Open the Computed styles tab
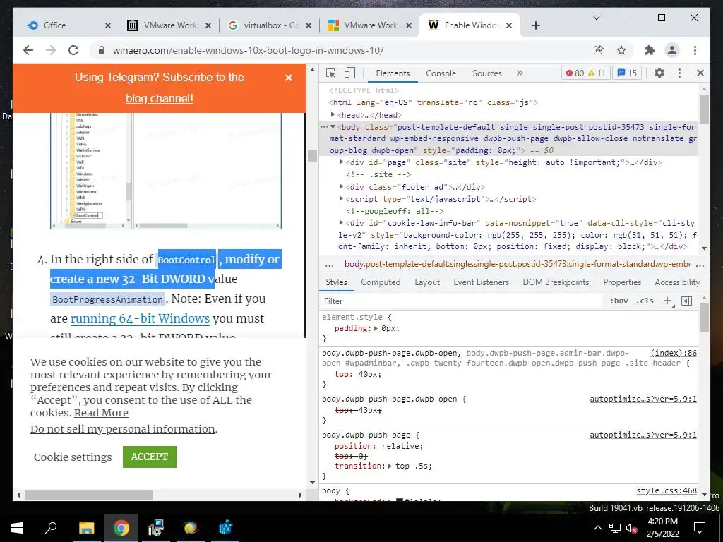The width and height of the screenshot is (723, 542). [x=381, y=282]
